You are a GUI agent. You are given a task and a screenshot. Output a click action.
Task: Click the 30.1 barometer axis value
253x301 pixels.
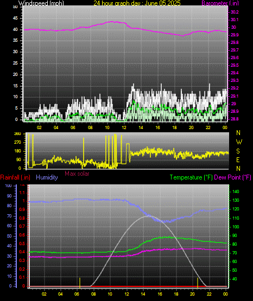(235, 20)
